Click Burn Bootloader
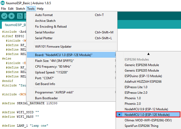Image resolution: width=181 pixels, height=129 pixels. pos(46,98)
